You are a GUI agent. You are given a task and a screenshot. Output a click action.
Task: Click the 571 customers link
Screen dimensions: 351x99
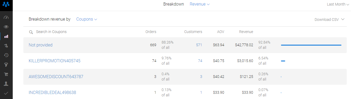(199, 45)
